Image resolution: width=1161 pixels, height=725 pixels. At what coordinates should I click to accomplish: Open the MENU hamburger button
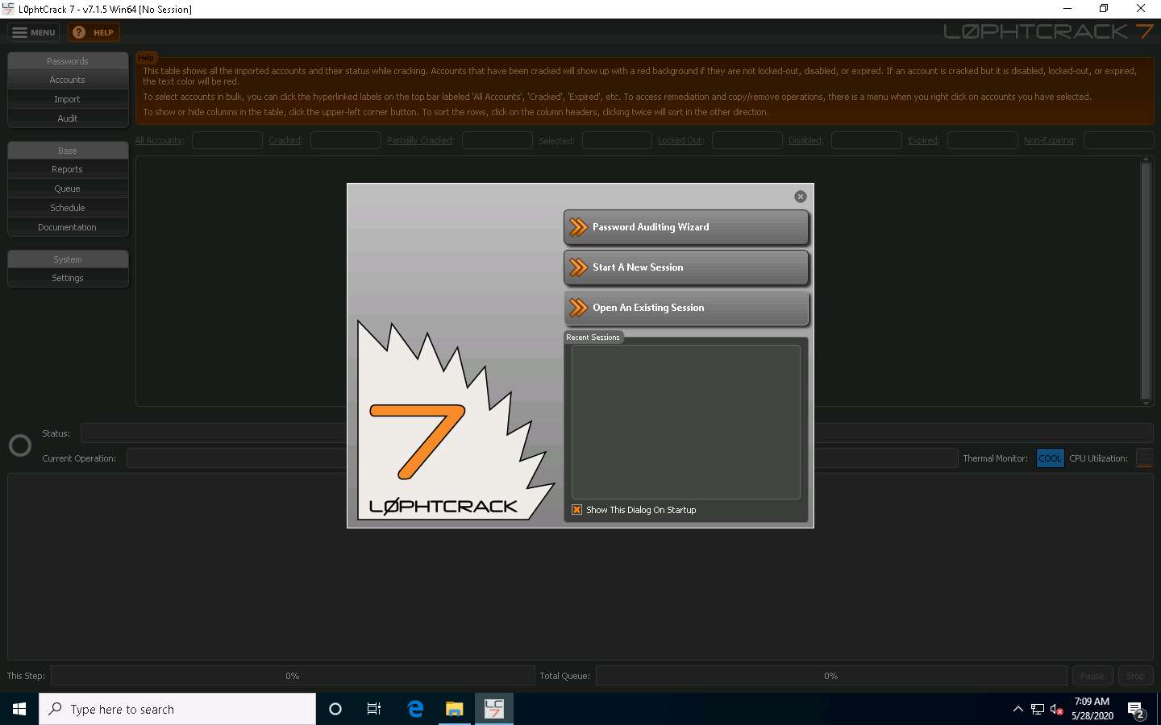[x=34, y=32]
